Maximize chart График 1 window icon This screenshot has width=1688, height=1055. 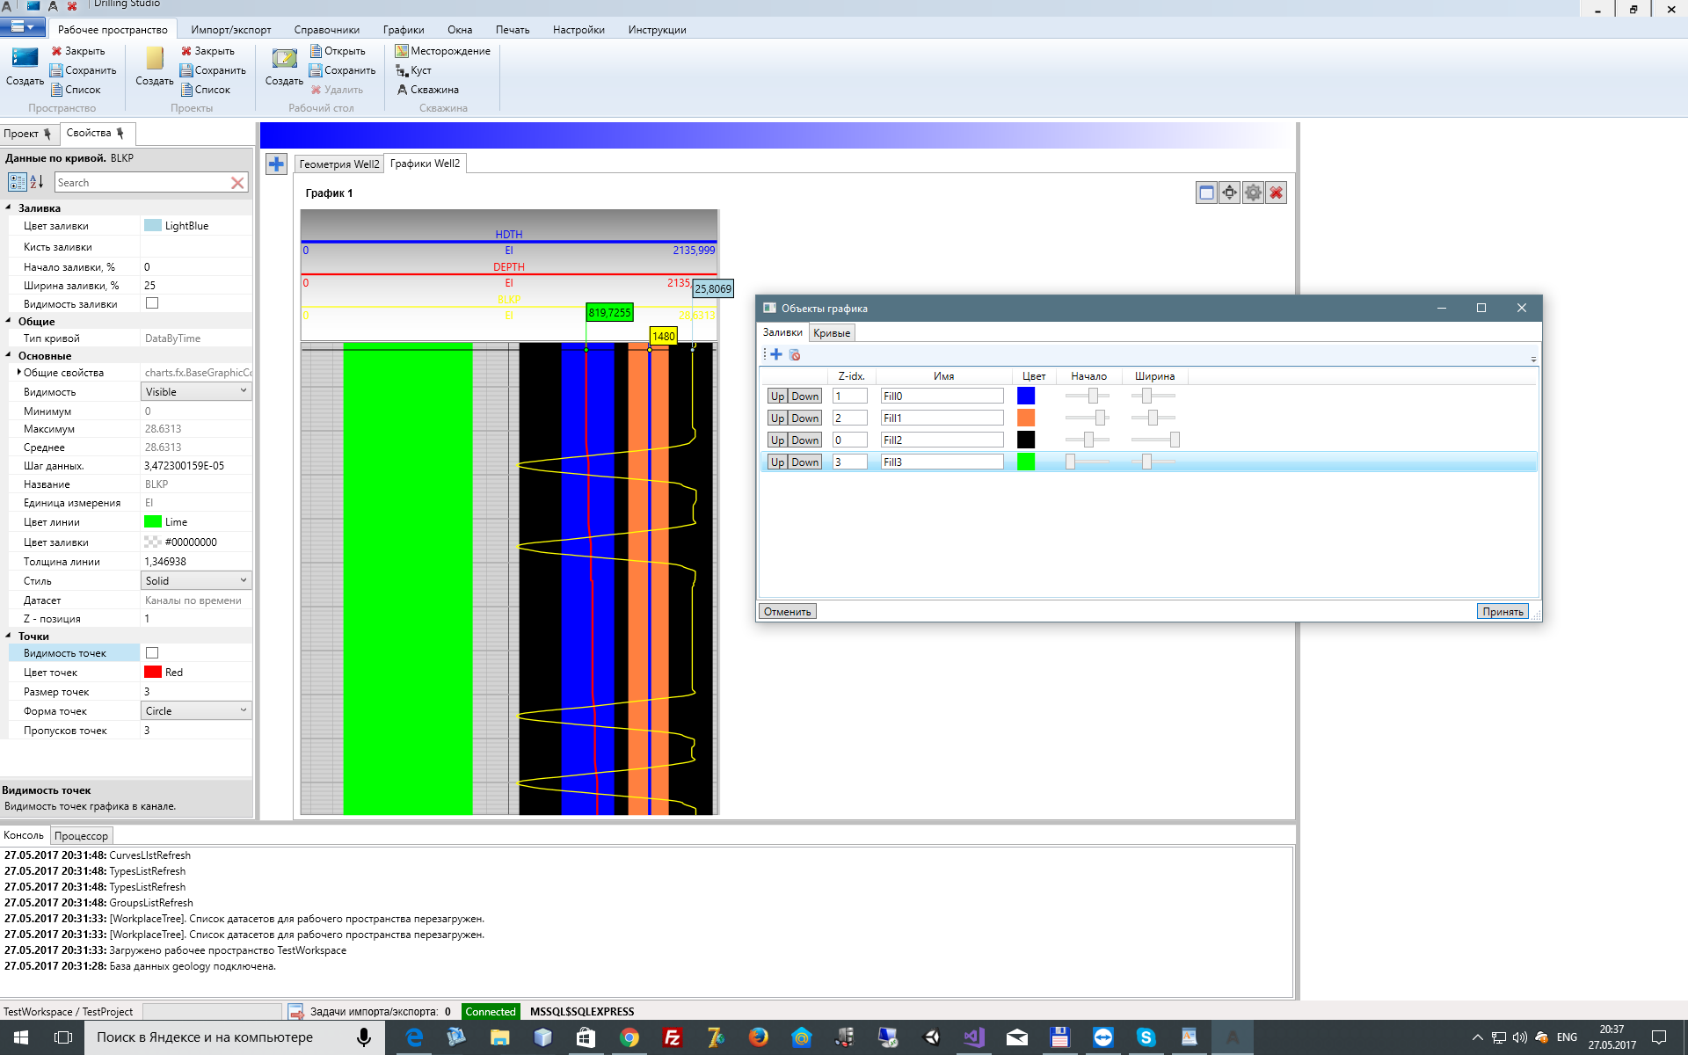coord(1206,193)
